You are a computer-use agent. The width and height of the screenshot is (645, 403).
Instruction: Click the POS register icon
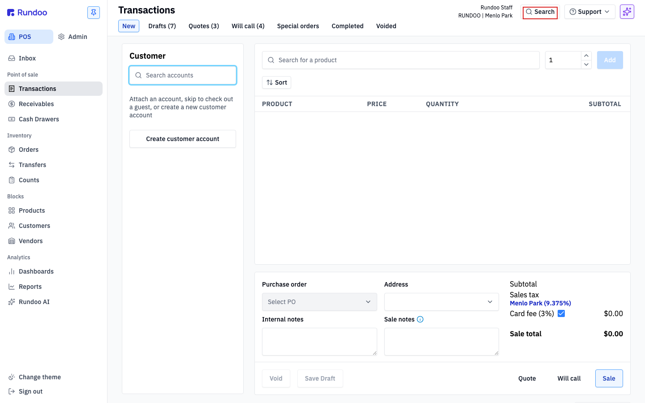12,37
